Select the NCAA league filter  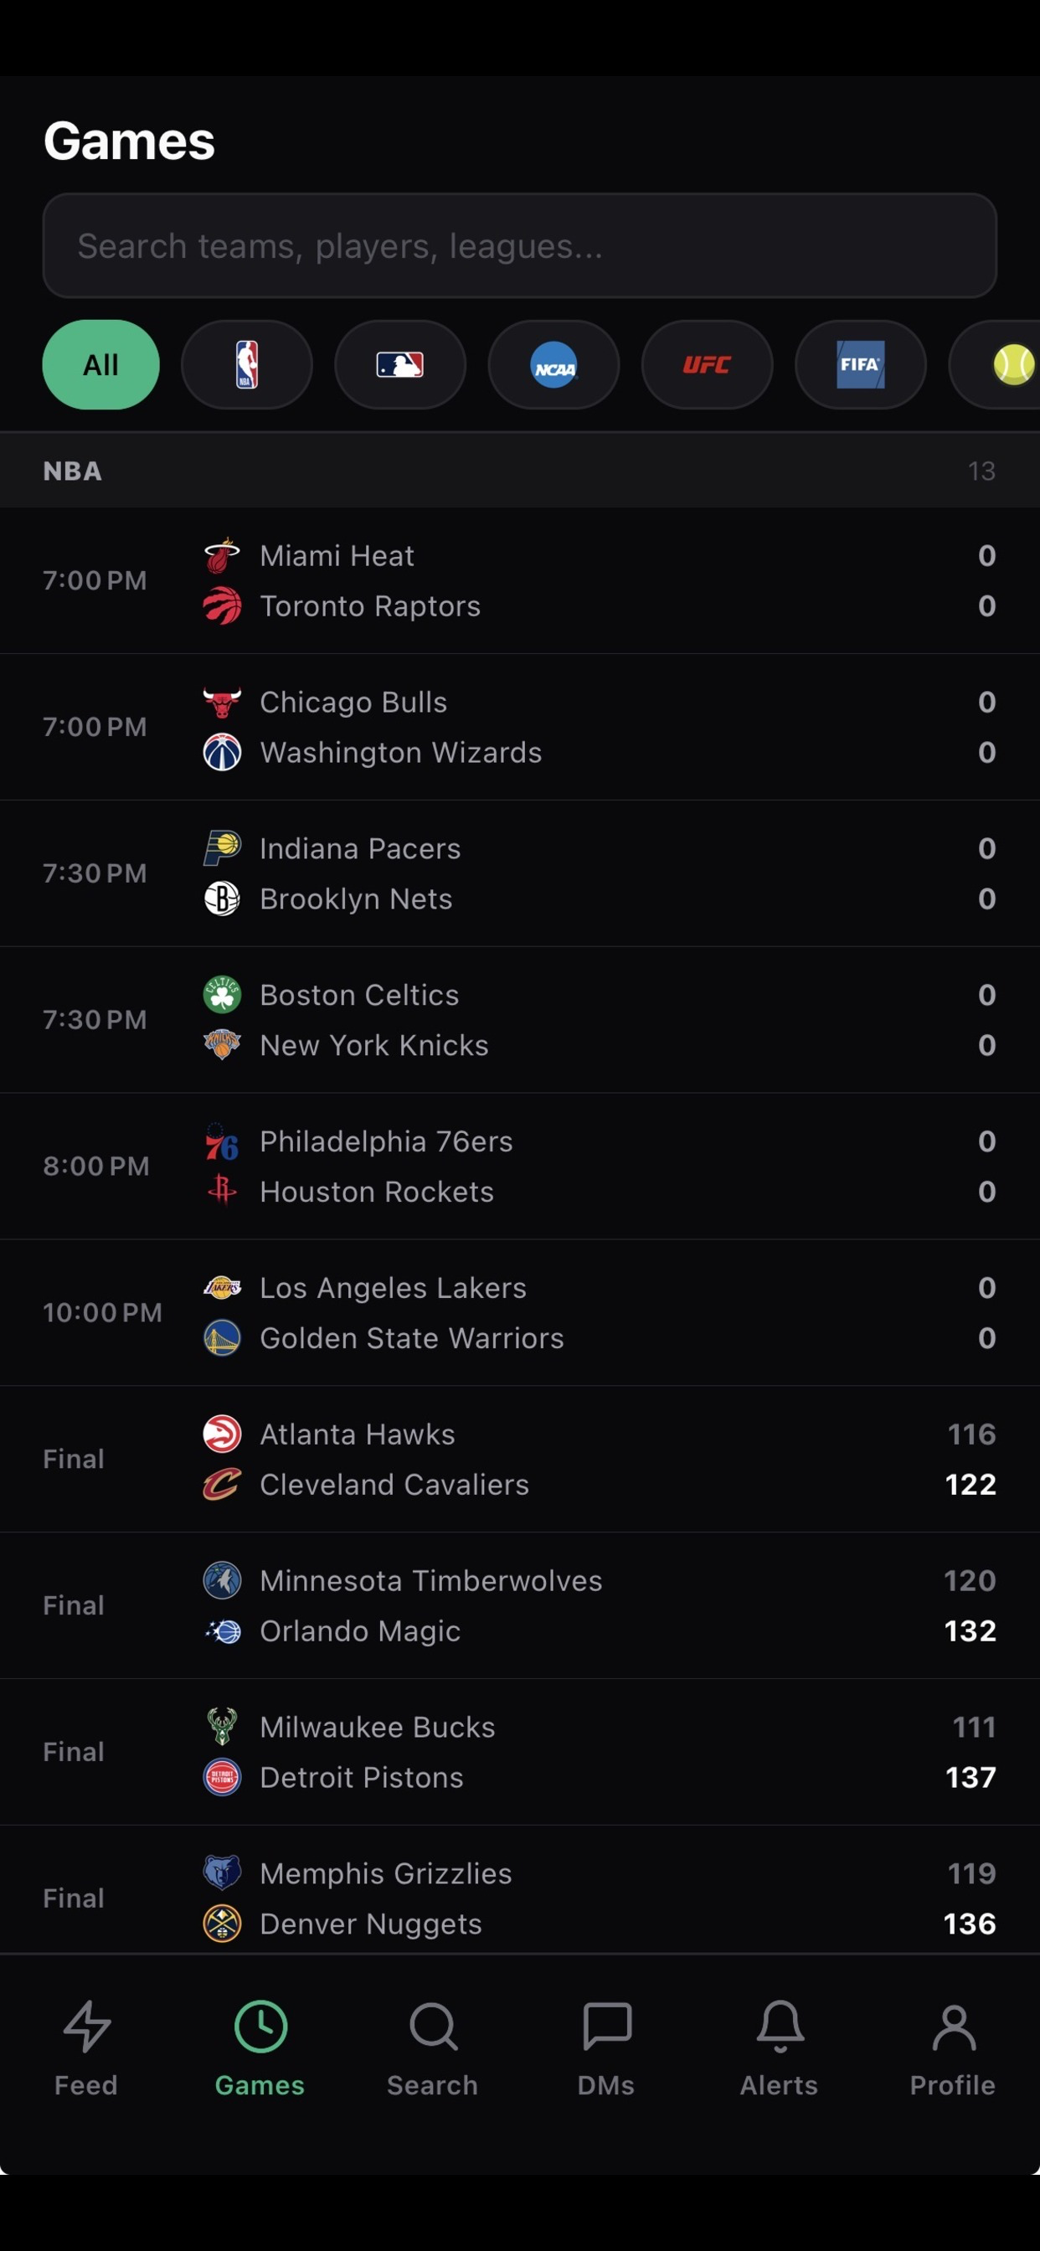(554, 364)
